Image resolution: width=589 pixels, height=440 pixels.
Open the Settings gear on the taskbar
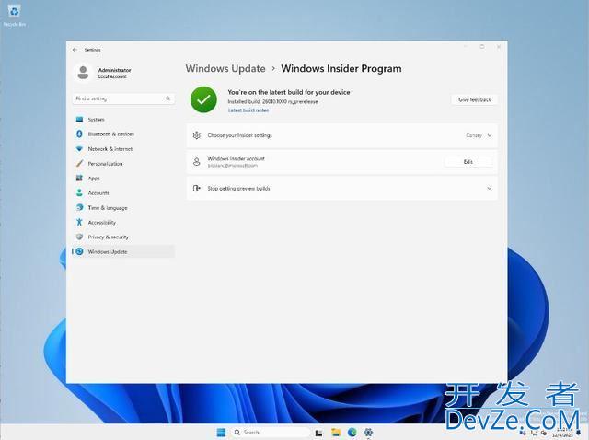click(368, 432)
